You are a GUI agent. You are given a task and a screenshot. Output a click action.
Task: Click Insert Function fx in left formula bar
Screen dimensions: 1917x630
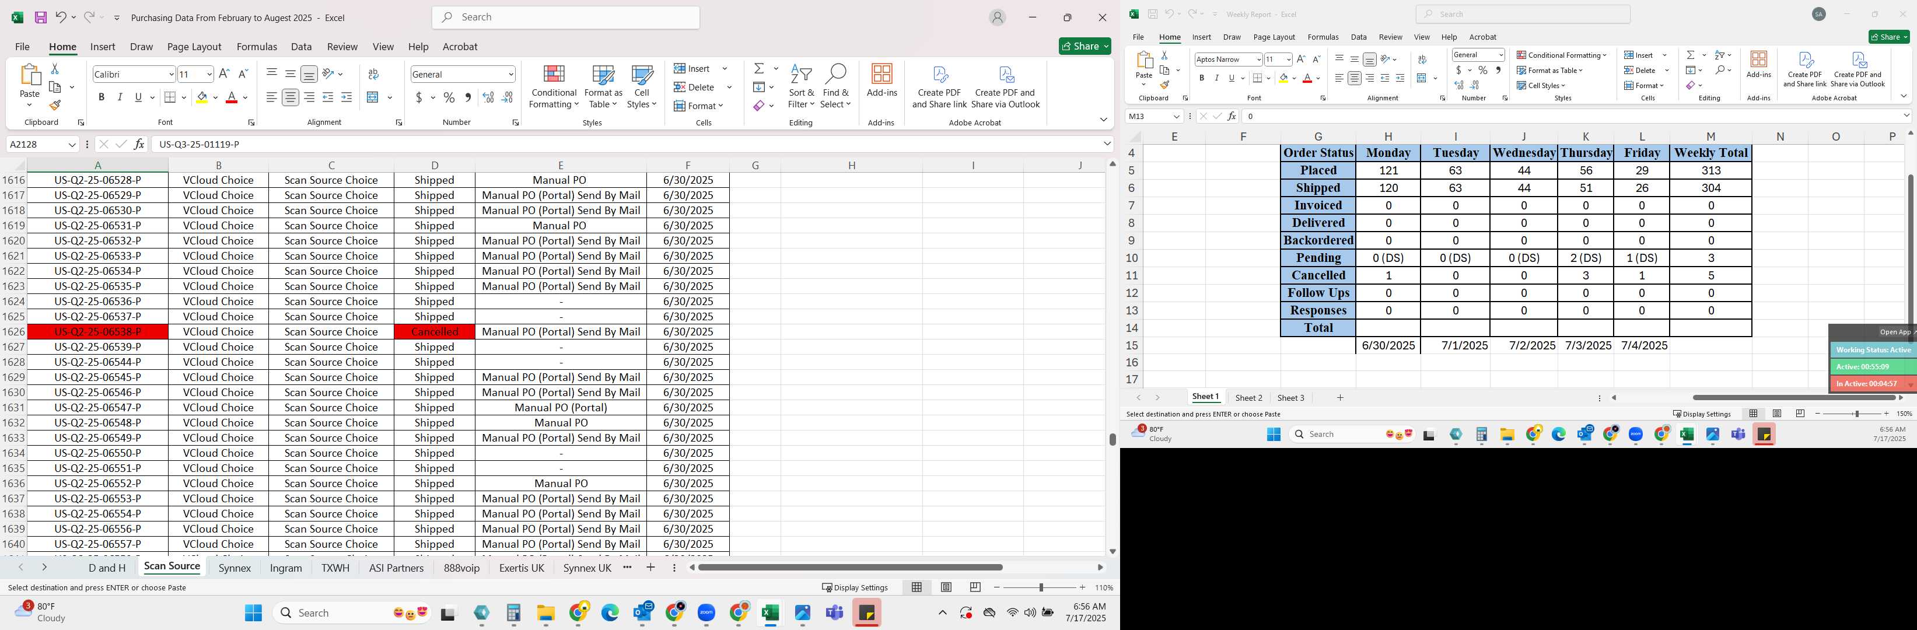pyautogui.click(x=139, y=144)
